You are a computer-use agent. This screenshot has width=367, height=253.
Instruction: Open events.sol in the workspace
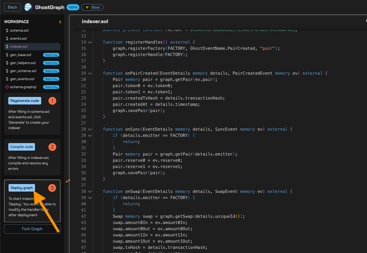[18, 39]
